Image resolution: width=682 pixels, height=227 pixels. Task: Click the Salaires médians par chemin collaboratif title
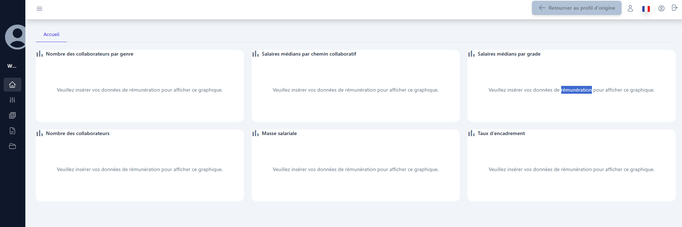[309, 54]
